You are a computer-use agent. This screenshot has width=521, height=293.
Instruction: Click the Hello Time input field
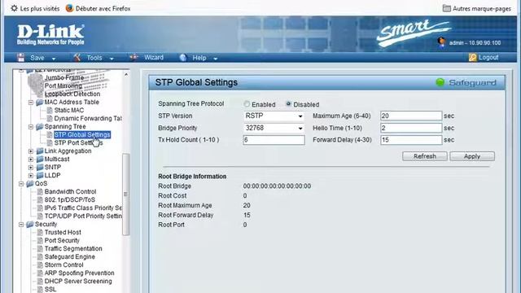(x=411, y=128)
